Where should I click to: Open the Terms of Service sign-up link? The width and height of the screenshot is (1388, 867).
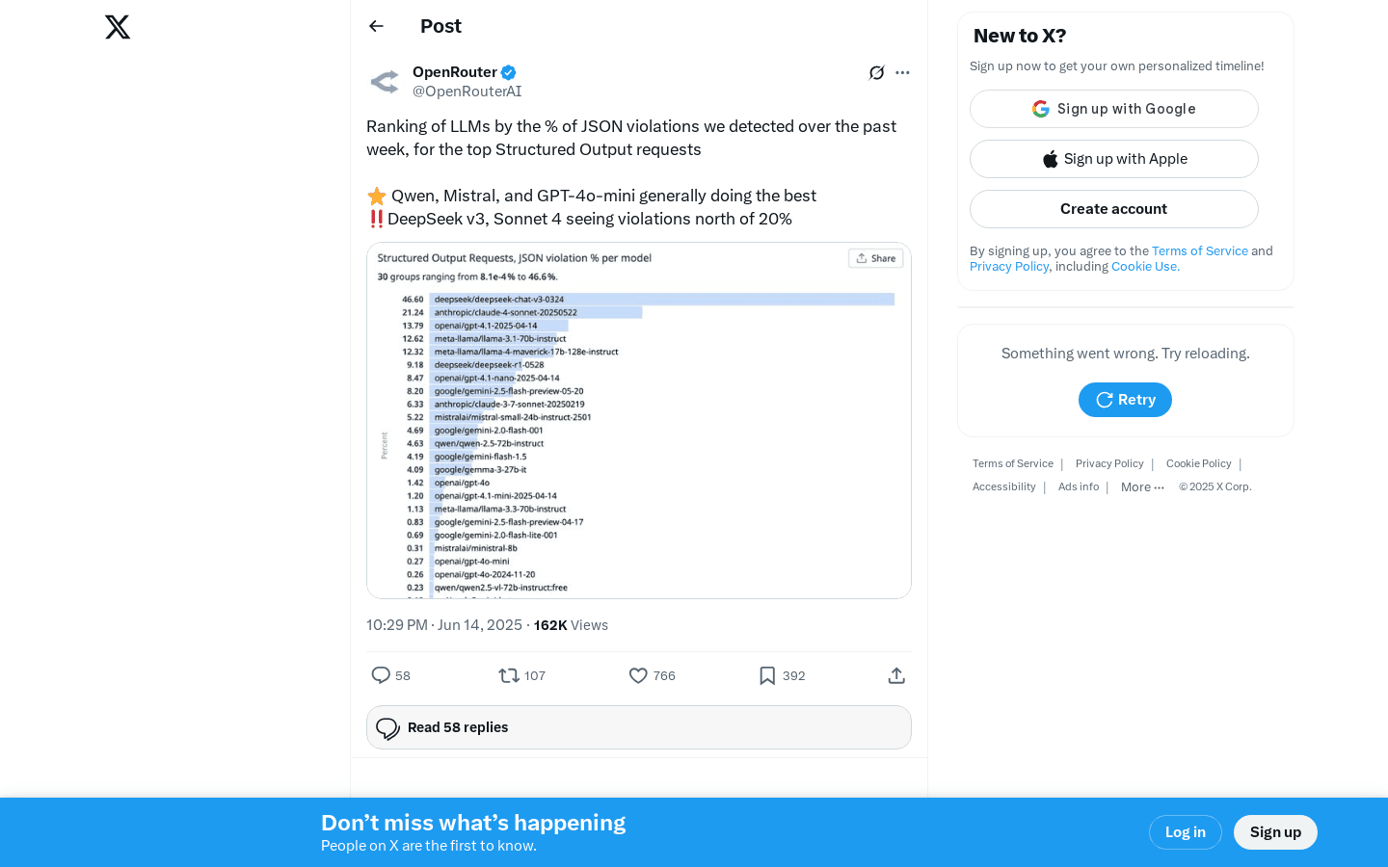(x=1199, y=250)
